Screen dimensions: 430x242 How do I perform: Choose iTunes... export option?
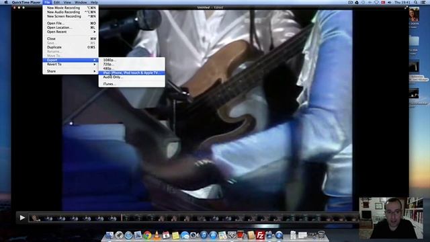(132, 84)
